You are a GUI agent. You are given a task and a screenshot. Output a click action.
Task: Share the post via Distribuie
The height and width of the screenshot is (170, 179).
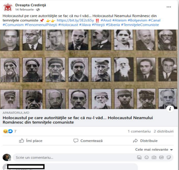[x=145, y=141]
